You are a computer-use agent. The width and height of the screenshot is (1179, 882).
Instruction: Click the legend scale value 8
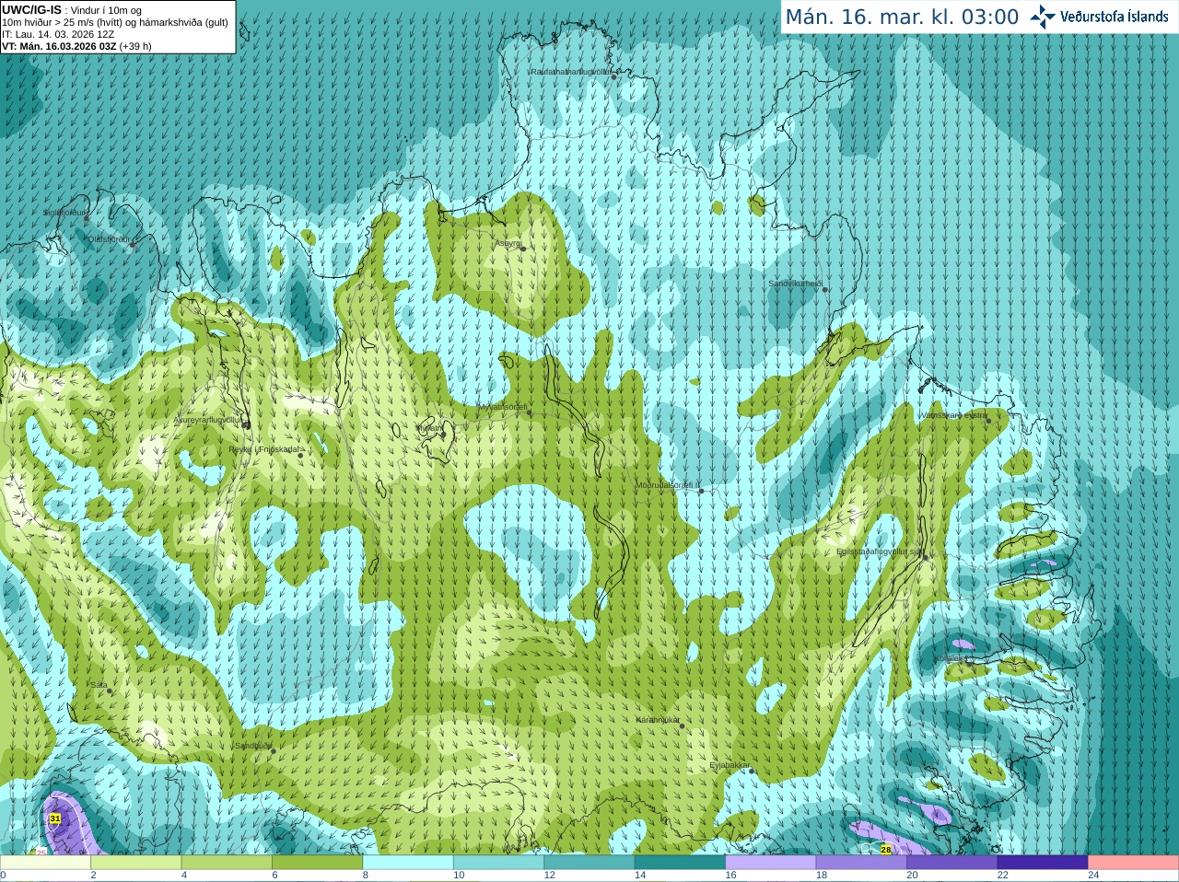click(x=366, y=876)
